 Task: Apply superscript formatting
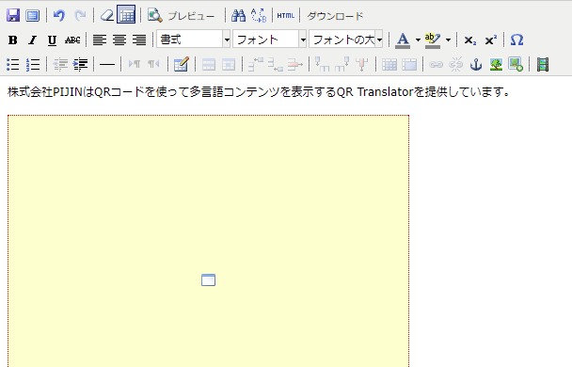491,40
